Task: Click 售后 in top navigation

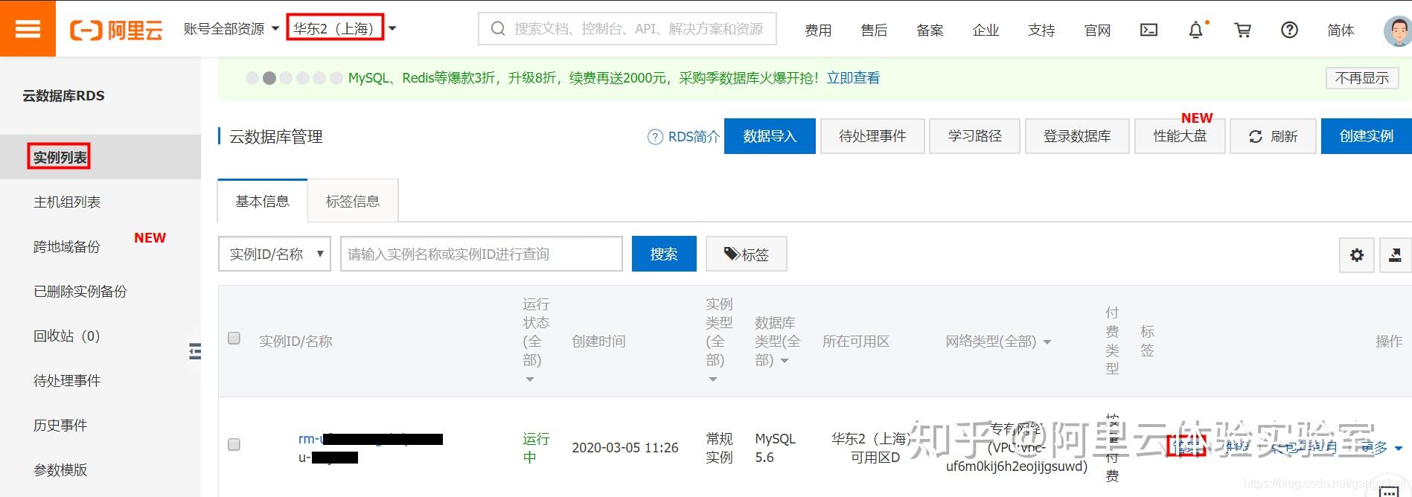Action: coord(874,30)
